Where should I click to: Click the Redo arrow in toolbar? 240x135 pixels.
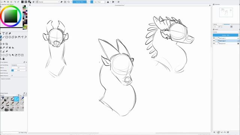[18, 2]
